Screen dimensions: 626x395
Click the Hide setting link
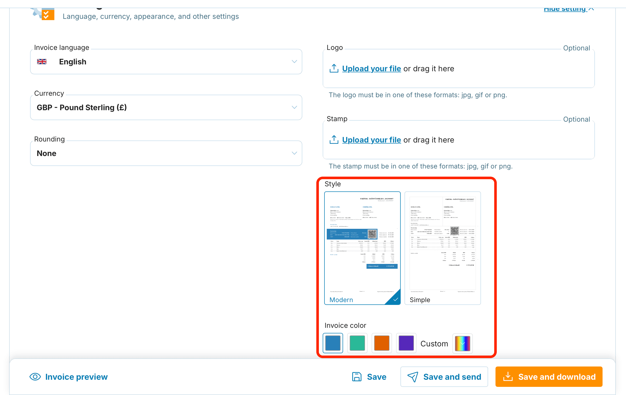[x=565, y=9]
